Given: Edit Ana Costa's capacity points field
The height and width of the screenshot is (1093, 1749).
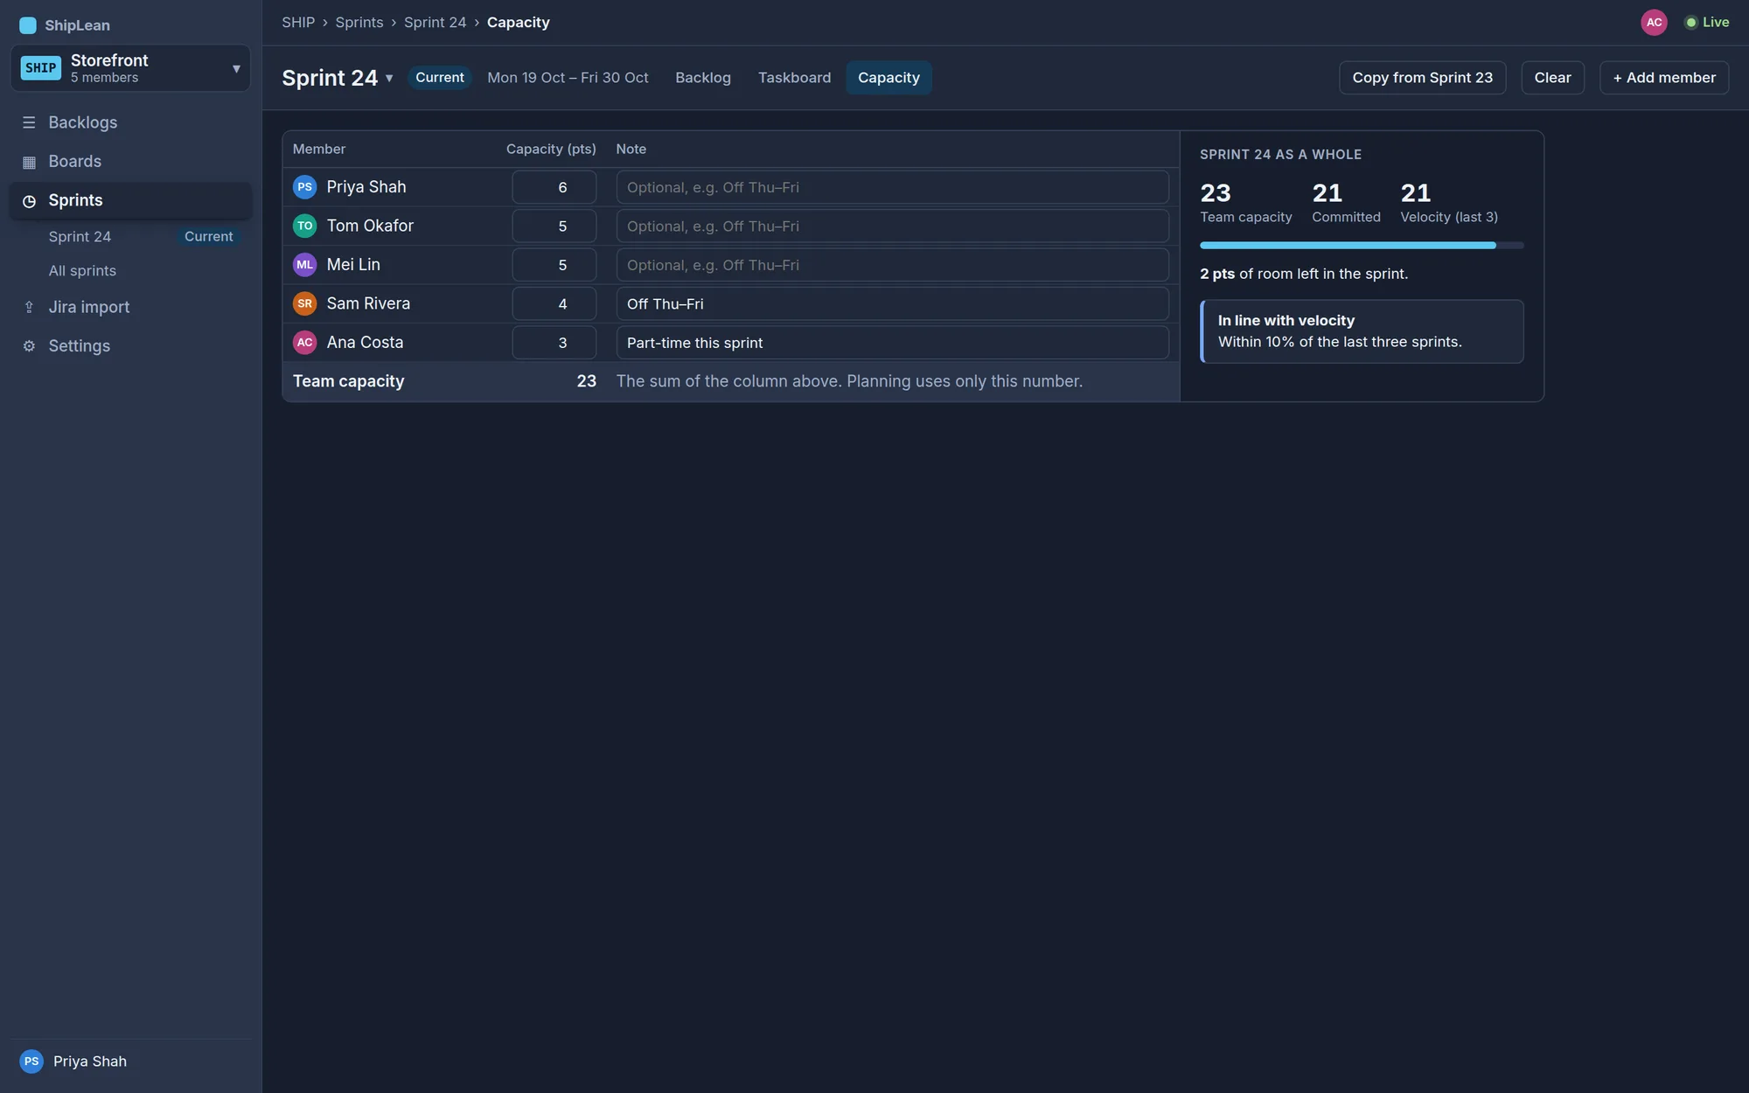Looking at the screenshot, I should click(554, 343).
